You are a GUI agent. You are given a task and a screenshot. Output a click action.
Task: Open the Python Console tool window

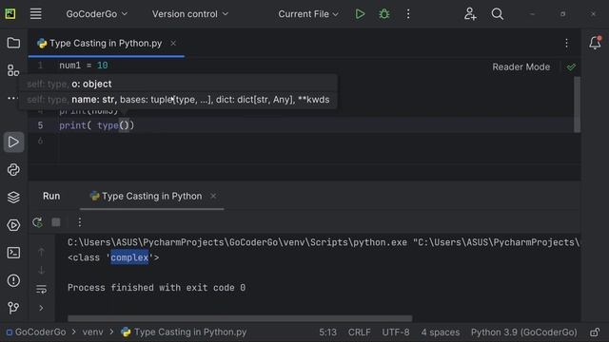coord(13,169)
